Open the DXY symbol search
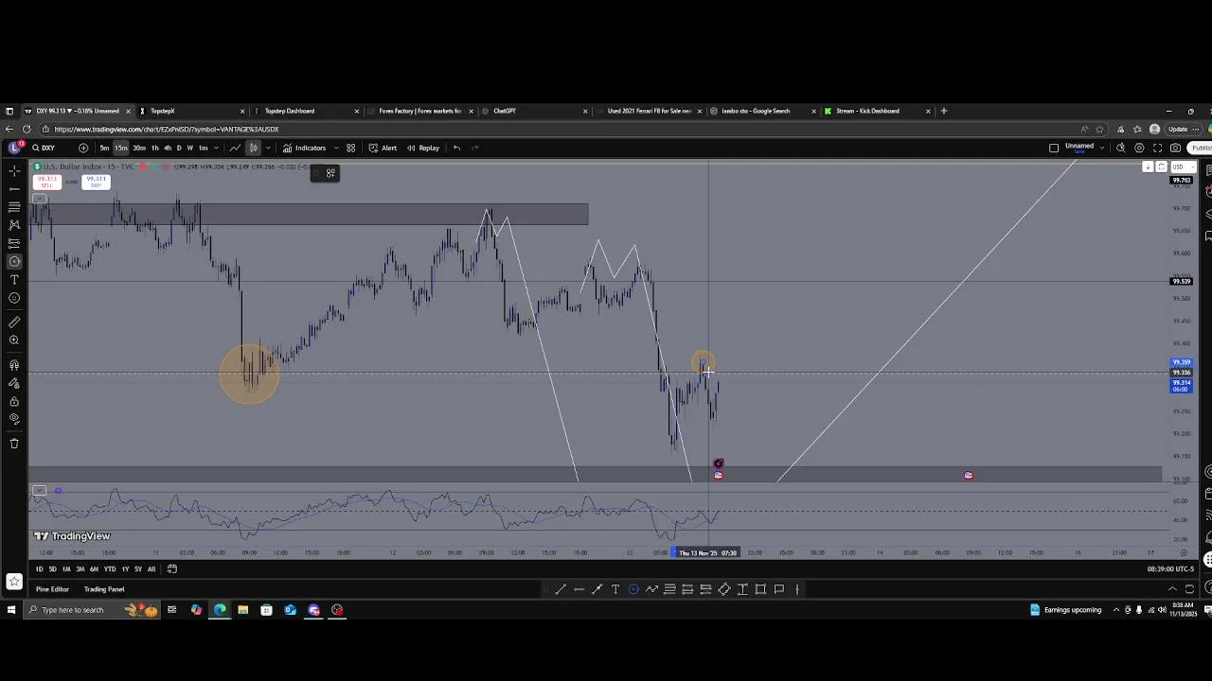The image size is (1212, 681). 44,148
